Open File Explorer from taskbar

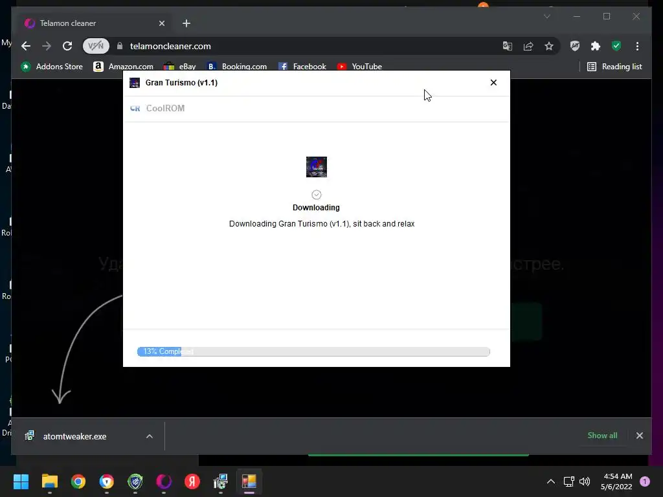click(x=49, y=481)
